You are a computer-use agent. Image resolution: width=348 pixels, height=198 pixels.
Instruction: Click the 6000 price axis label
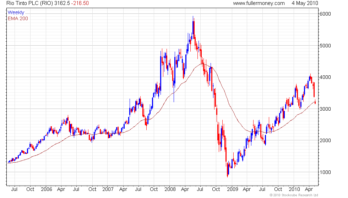click(x=325, y=14)
